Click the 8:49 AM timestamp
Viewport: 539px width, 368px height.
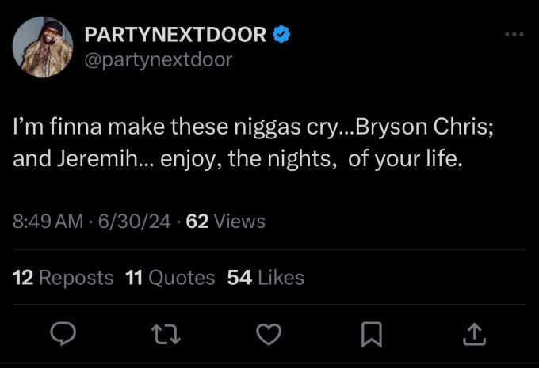48,221
